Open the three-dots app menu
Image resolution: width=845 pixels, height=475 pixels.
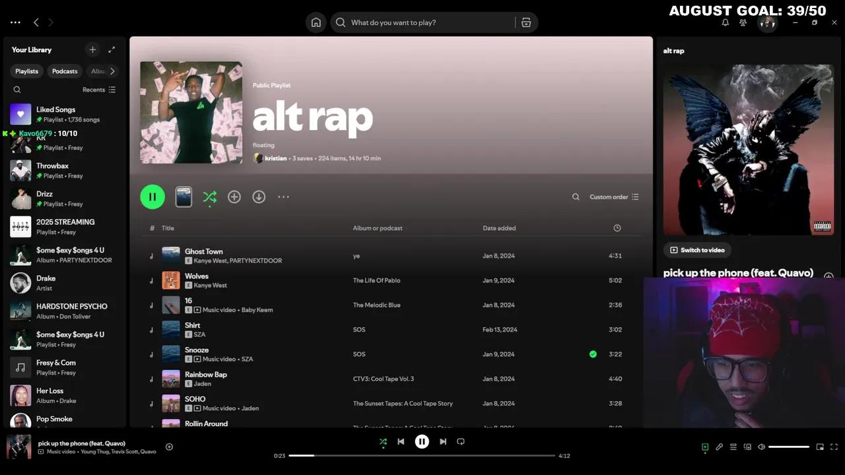(15, 22)
